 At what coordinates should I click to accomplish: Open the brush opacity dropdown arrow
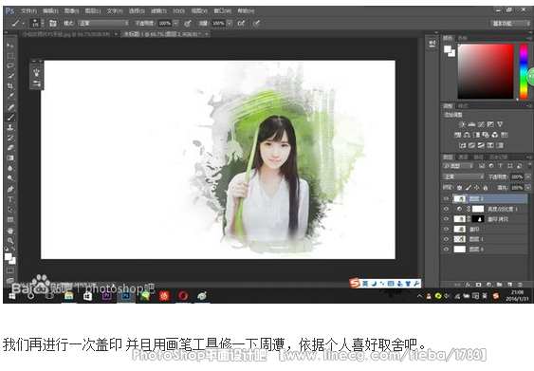pos(175,23)
